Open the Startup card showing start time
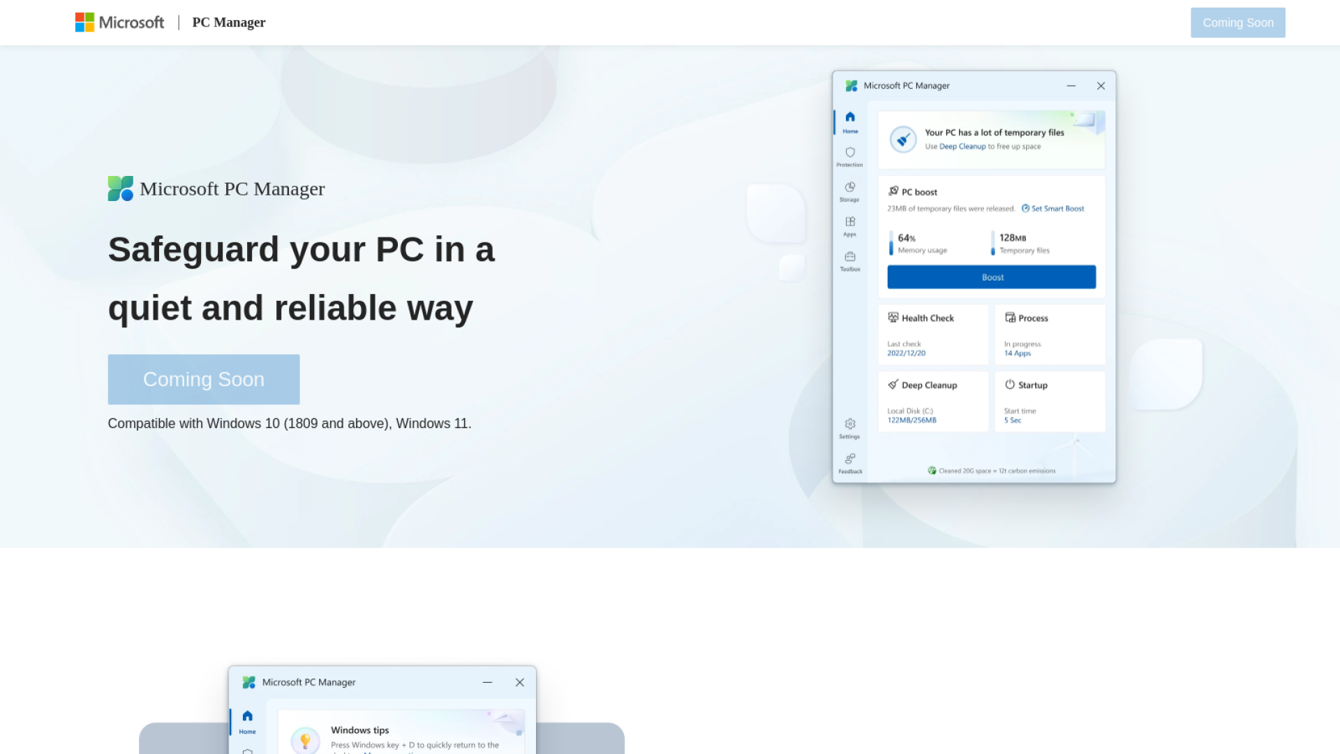The image size is (1340, 754). click(1049, 401)
